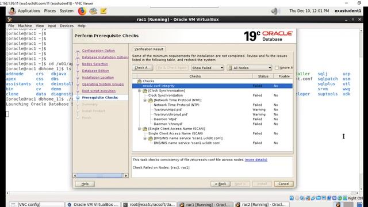Image resolution: width=368 pixels, height=207 pixels.
Task: Click the Checks root folder icon
Action: [139, 81]
